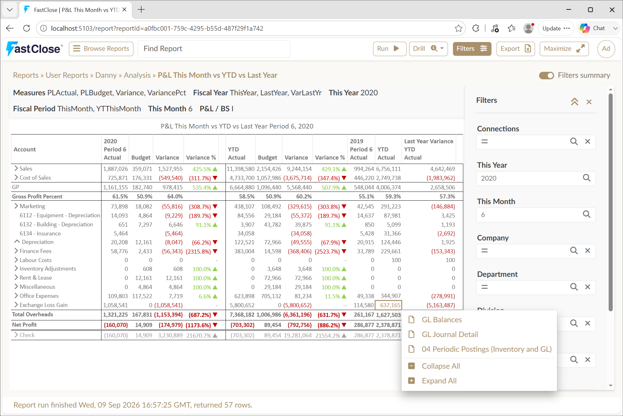Open equals operator in Connections filter
This screenshot has height=416, width=623.
click(485, 141)
